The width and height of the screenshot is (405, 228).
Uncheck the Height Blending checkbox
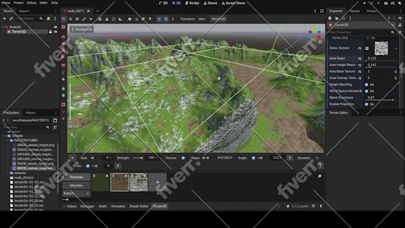[366, 85]
